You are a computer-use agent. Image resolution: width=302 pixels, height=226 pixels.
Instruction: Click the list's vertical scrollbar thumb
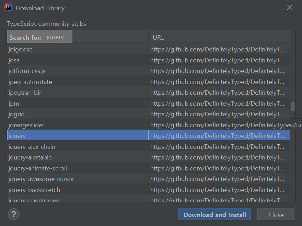pyautogui.click(x=292, y=106)
